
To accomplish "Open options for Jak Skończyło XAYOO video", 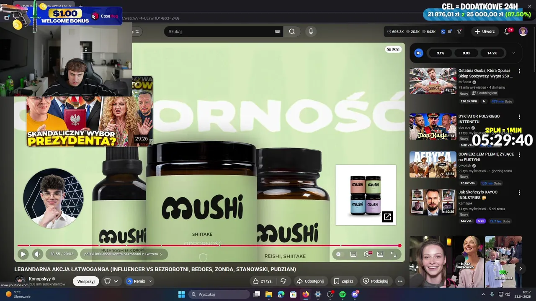I will pos(520,193).
